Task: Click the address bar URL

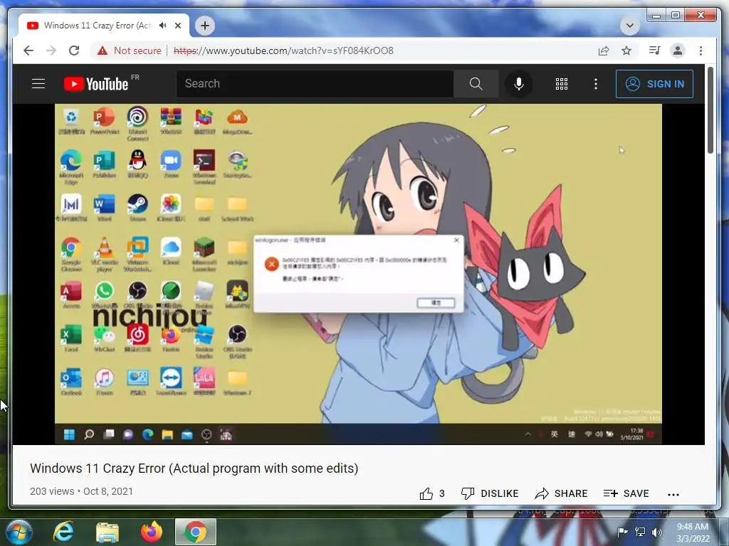Action: coord(283,50)
